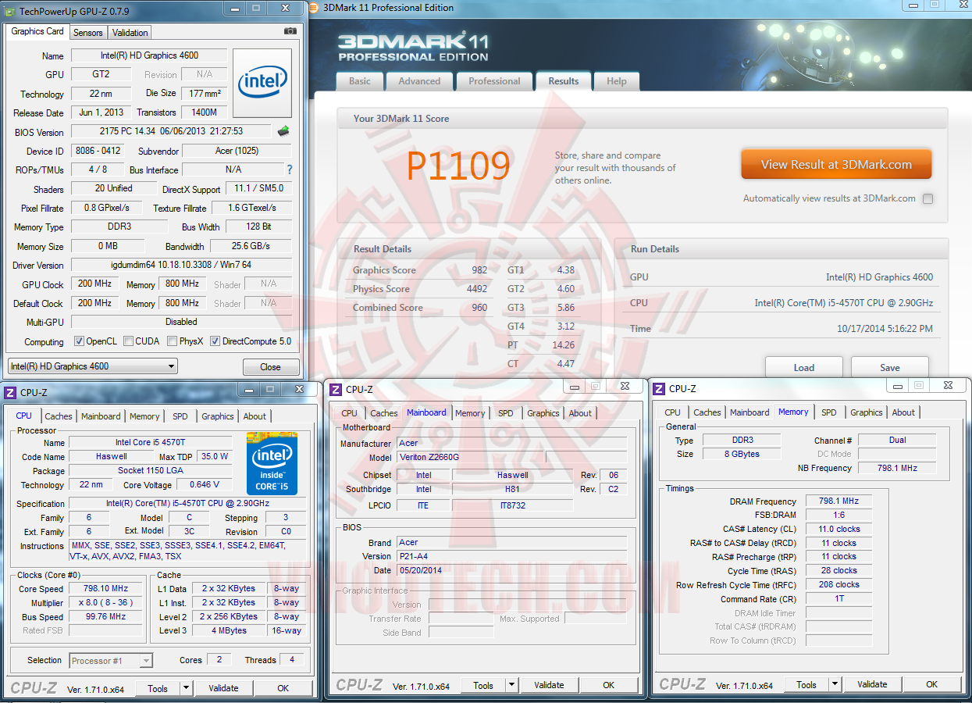
Task: Click Graphics Score value 982
Action: pos(479,270)
